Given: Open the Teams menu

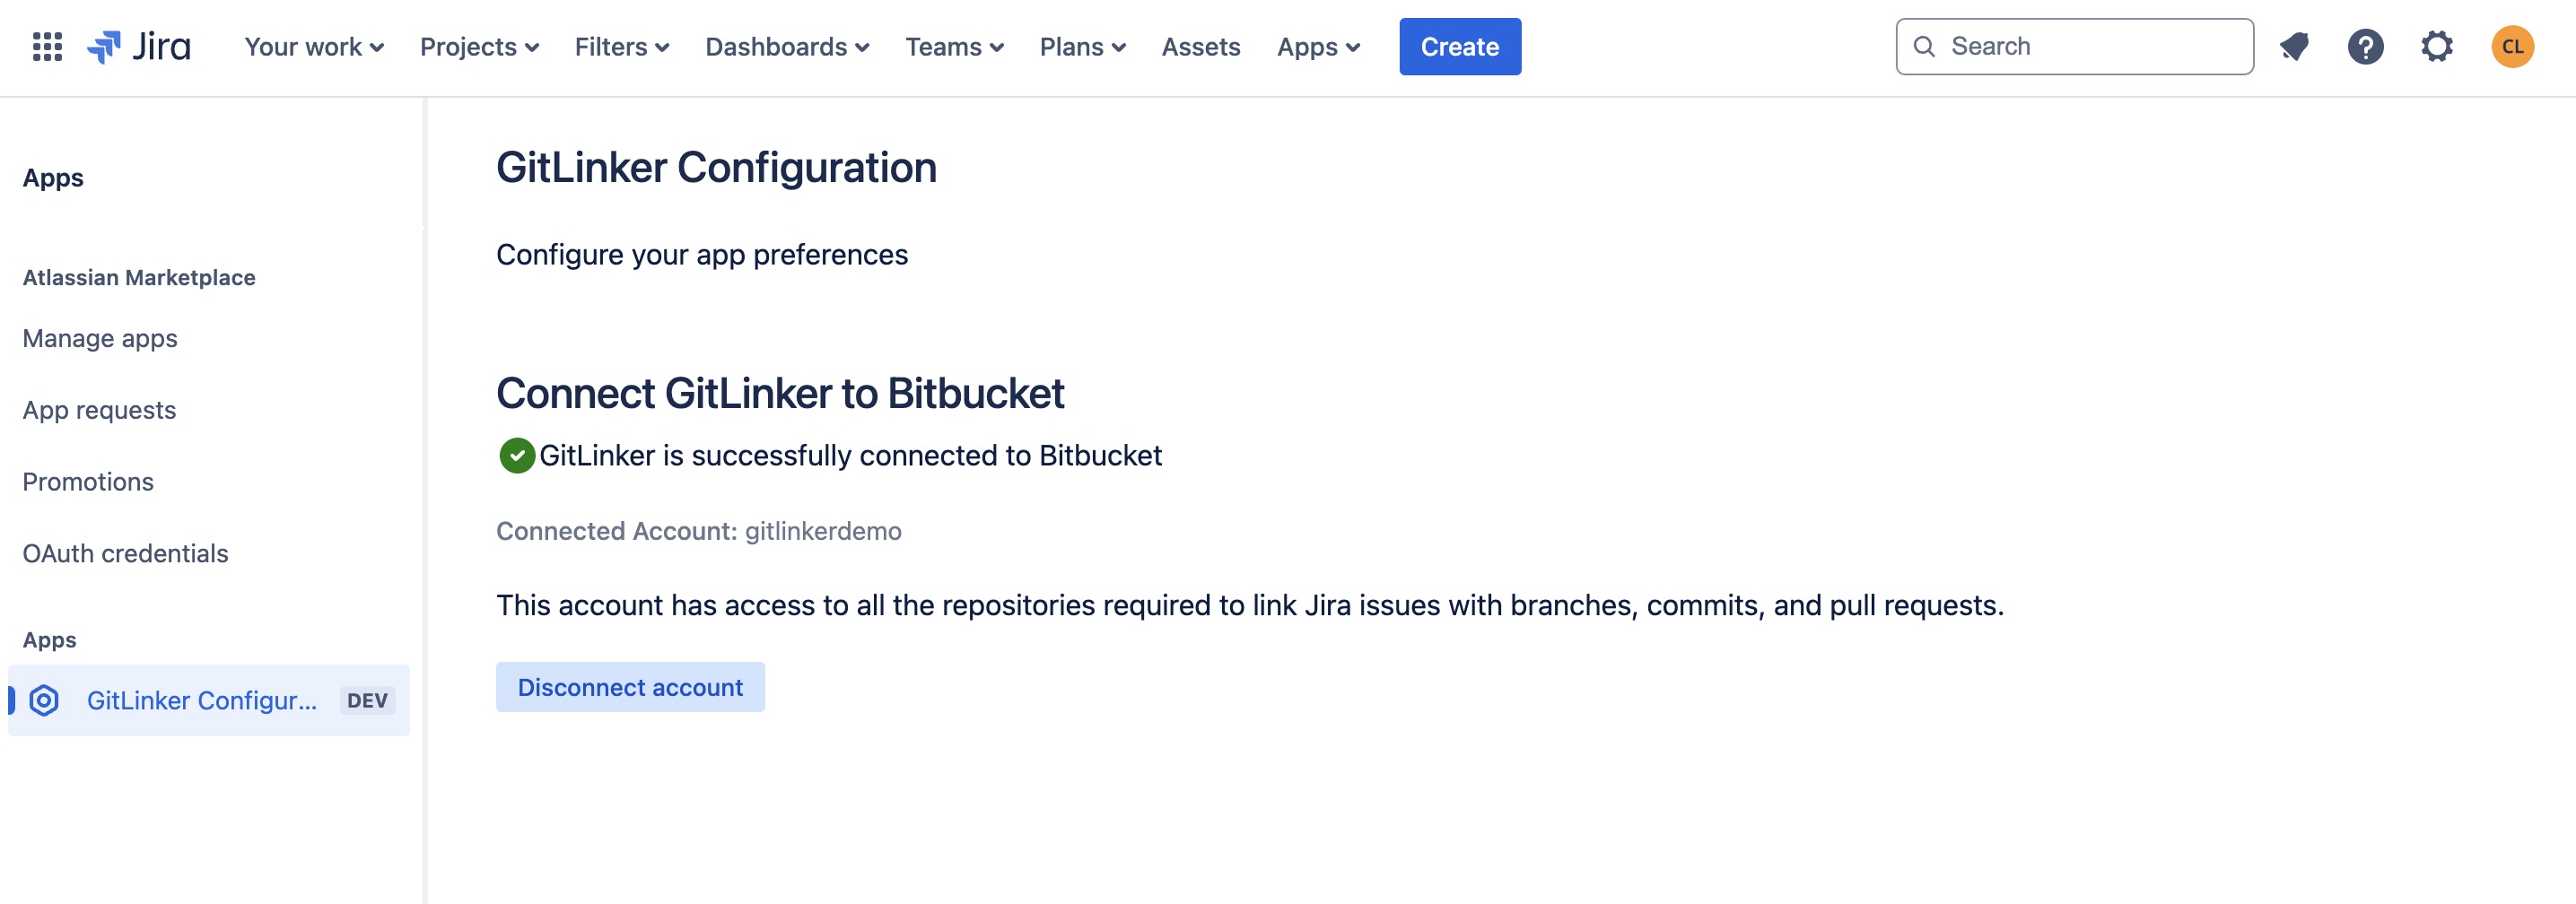Looking at the screenshot, I should [x=954, y=47].
